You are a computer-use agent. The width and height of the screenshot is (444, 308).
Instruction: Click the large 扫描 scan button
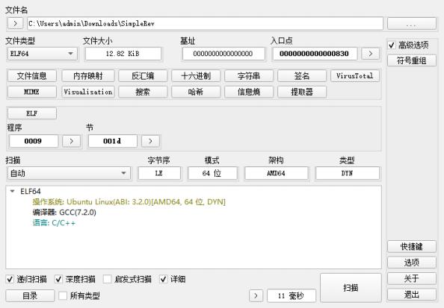coord(351,288)
